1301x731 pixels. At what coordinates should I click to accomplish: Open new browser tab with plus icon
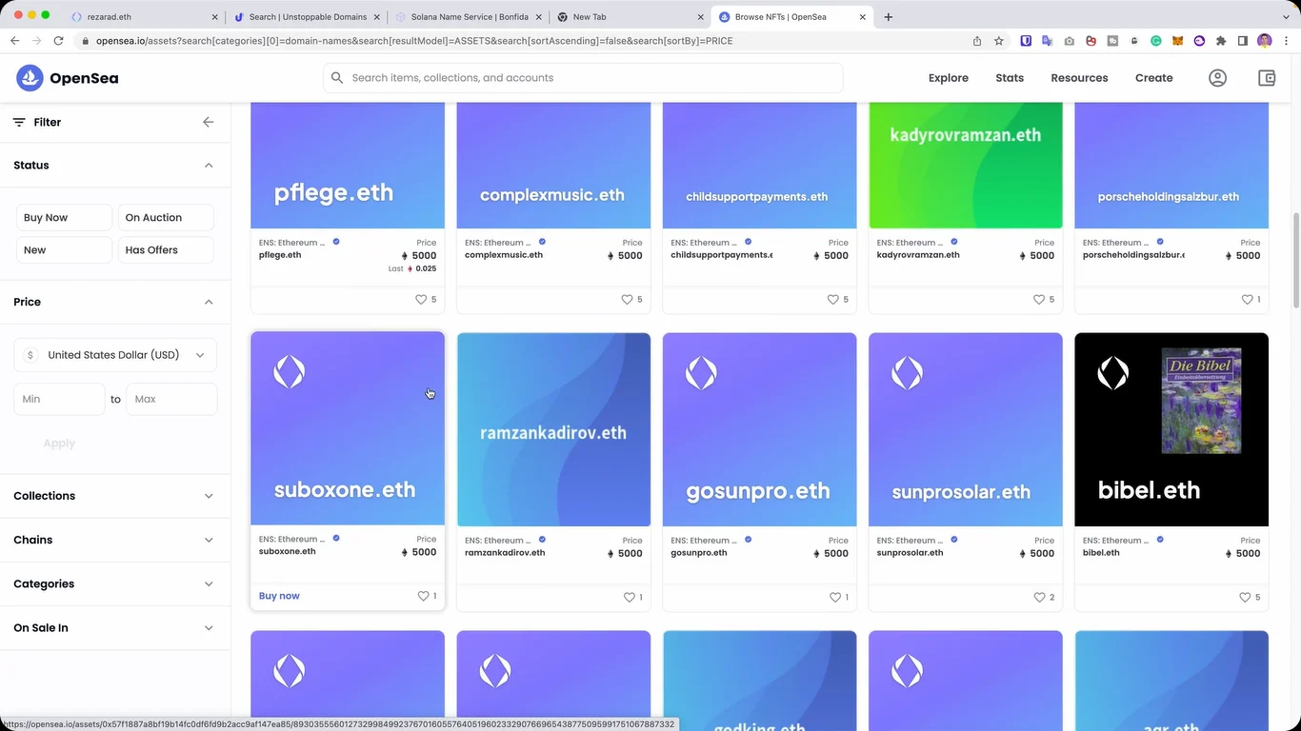(889, 16)
